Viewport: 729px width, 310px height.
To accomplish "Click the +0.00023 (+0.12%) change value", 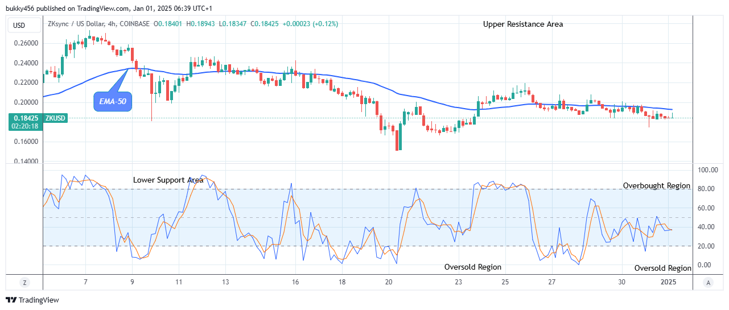I will pos(311,24).
